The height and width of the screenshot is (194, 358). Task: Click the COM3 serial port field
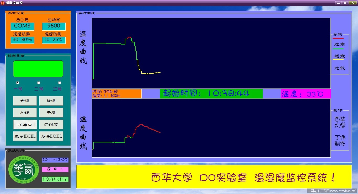point(22,26)
